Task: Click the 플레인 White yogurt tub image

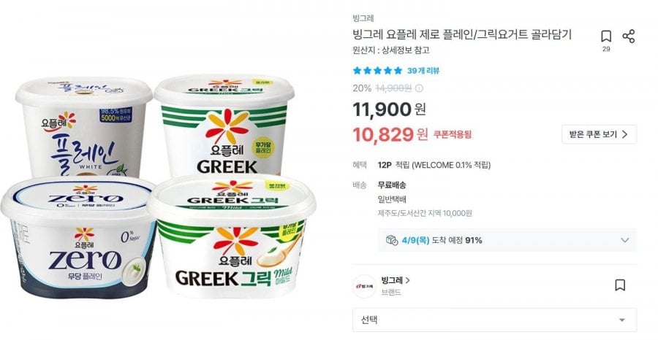Action: click(84, 126)
